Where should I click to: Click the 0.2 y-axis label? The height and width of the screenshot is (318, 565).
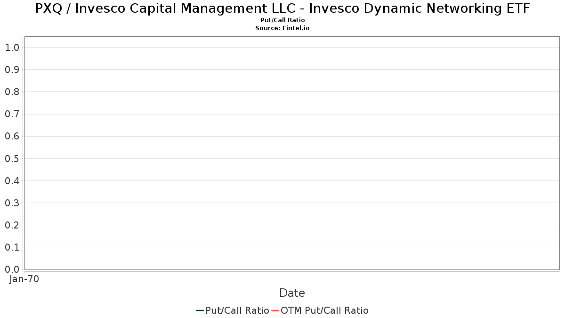[12, 225]
